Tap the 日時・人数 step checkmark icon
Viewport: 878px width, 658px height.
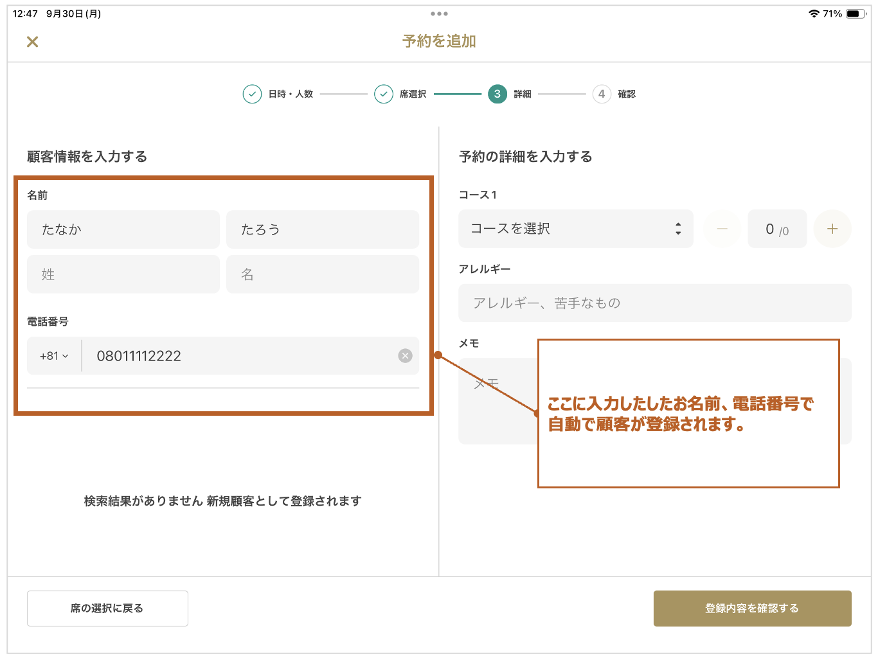tap(252, 94)
